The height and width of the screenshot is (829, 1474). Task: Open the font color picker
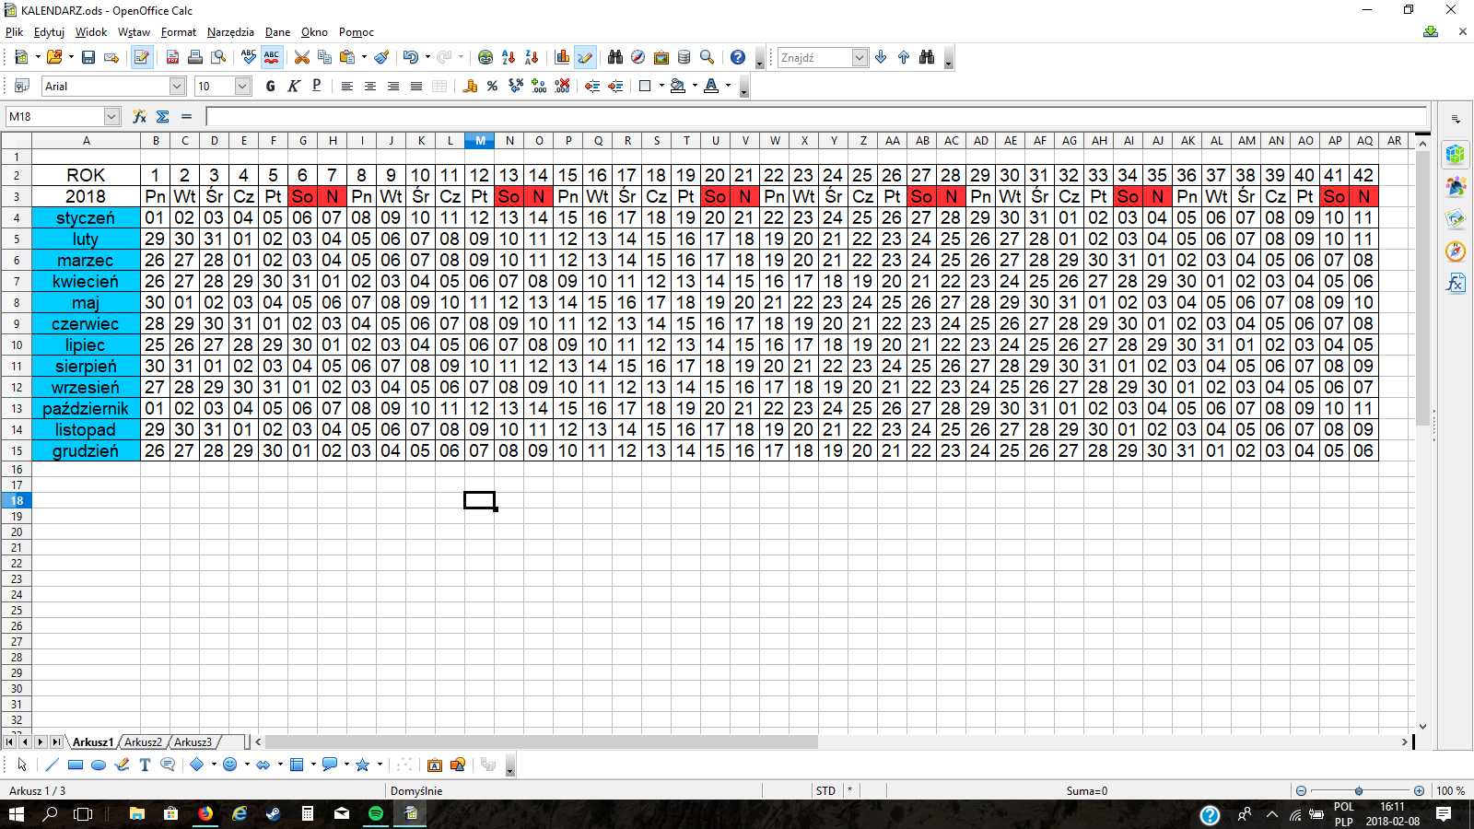point(711,86)
